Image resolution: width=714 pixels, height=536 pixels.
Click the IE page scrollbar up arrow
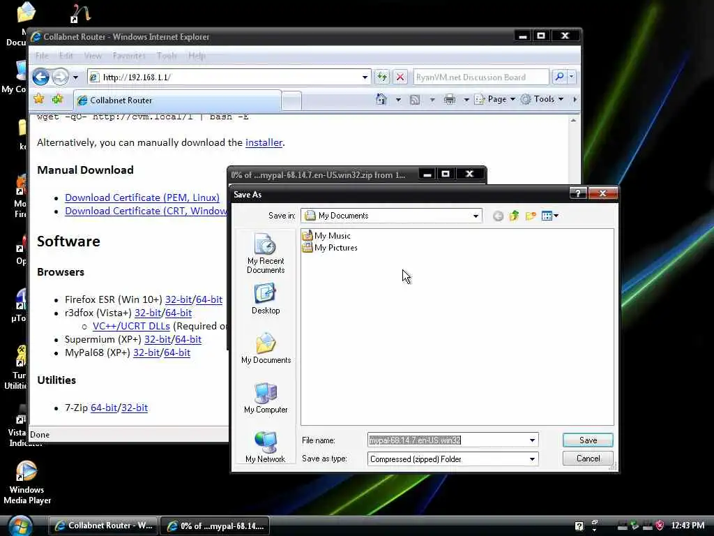[x=574, y=120]
